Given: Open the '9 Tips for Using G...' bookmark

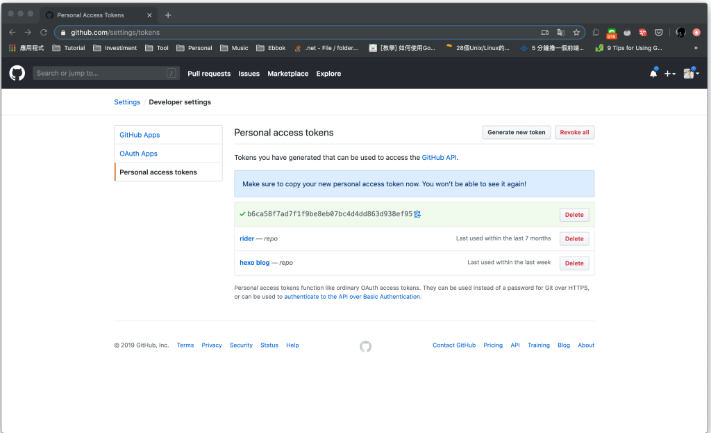Looking at the screenshot, I should [x=629, y=48].
